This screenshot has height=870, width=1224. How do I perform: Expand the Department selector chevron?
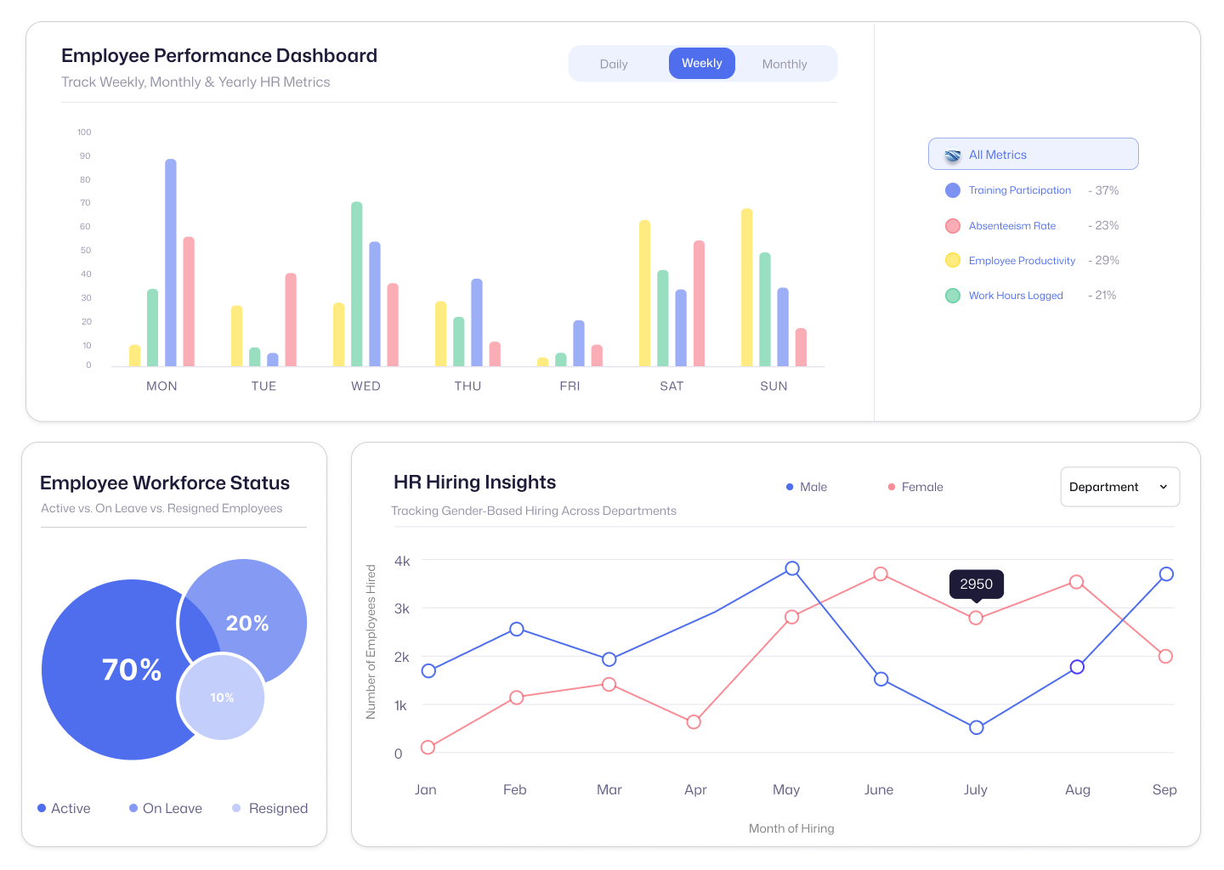pyautogui.click(x=1162, y=487)
